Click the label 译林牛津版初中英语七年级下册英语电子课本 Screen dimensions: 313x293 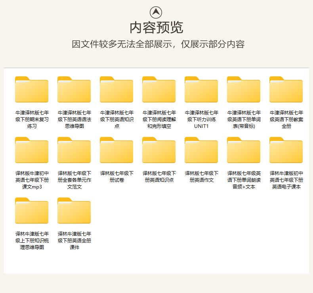pos(286,180)
